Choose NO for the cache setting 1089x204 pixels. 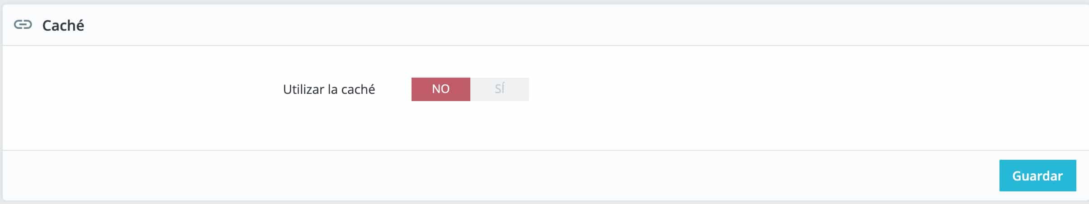(x=440, y=89)
